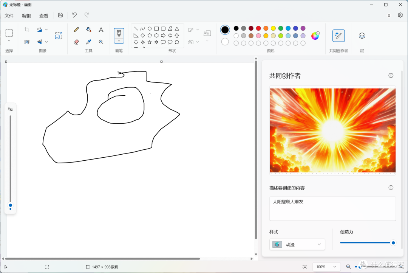Click the 1497 × 998像素 canvas size
This screenshot has height=273, width=408.
click(105, 267)
